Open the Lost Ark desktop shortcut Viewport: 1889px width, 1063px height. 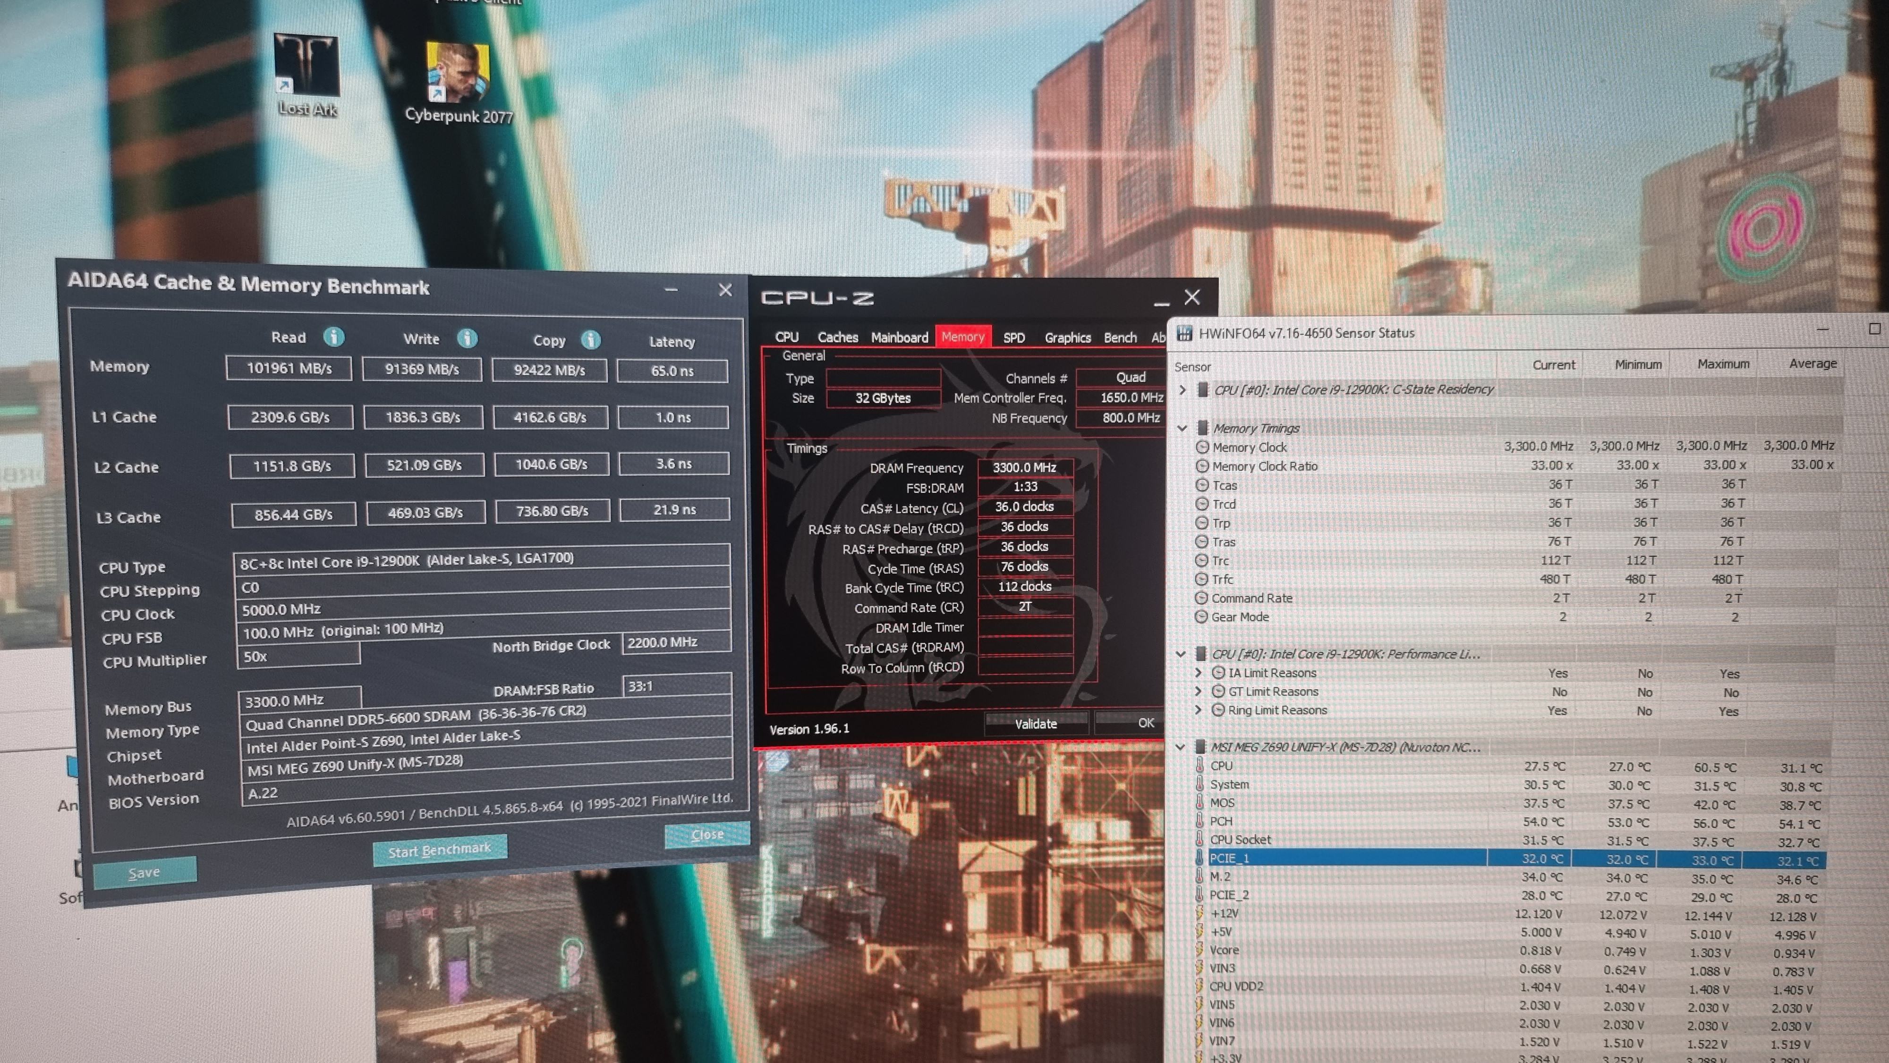point(306,73)
